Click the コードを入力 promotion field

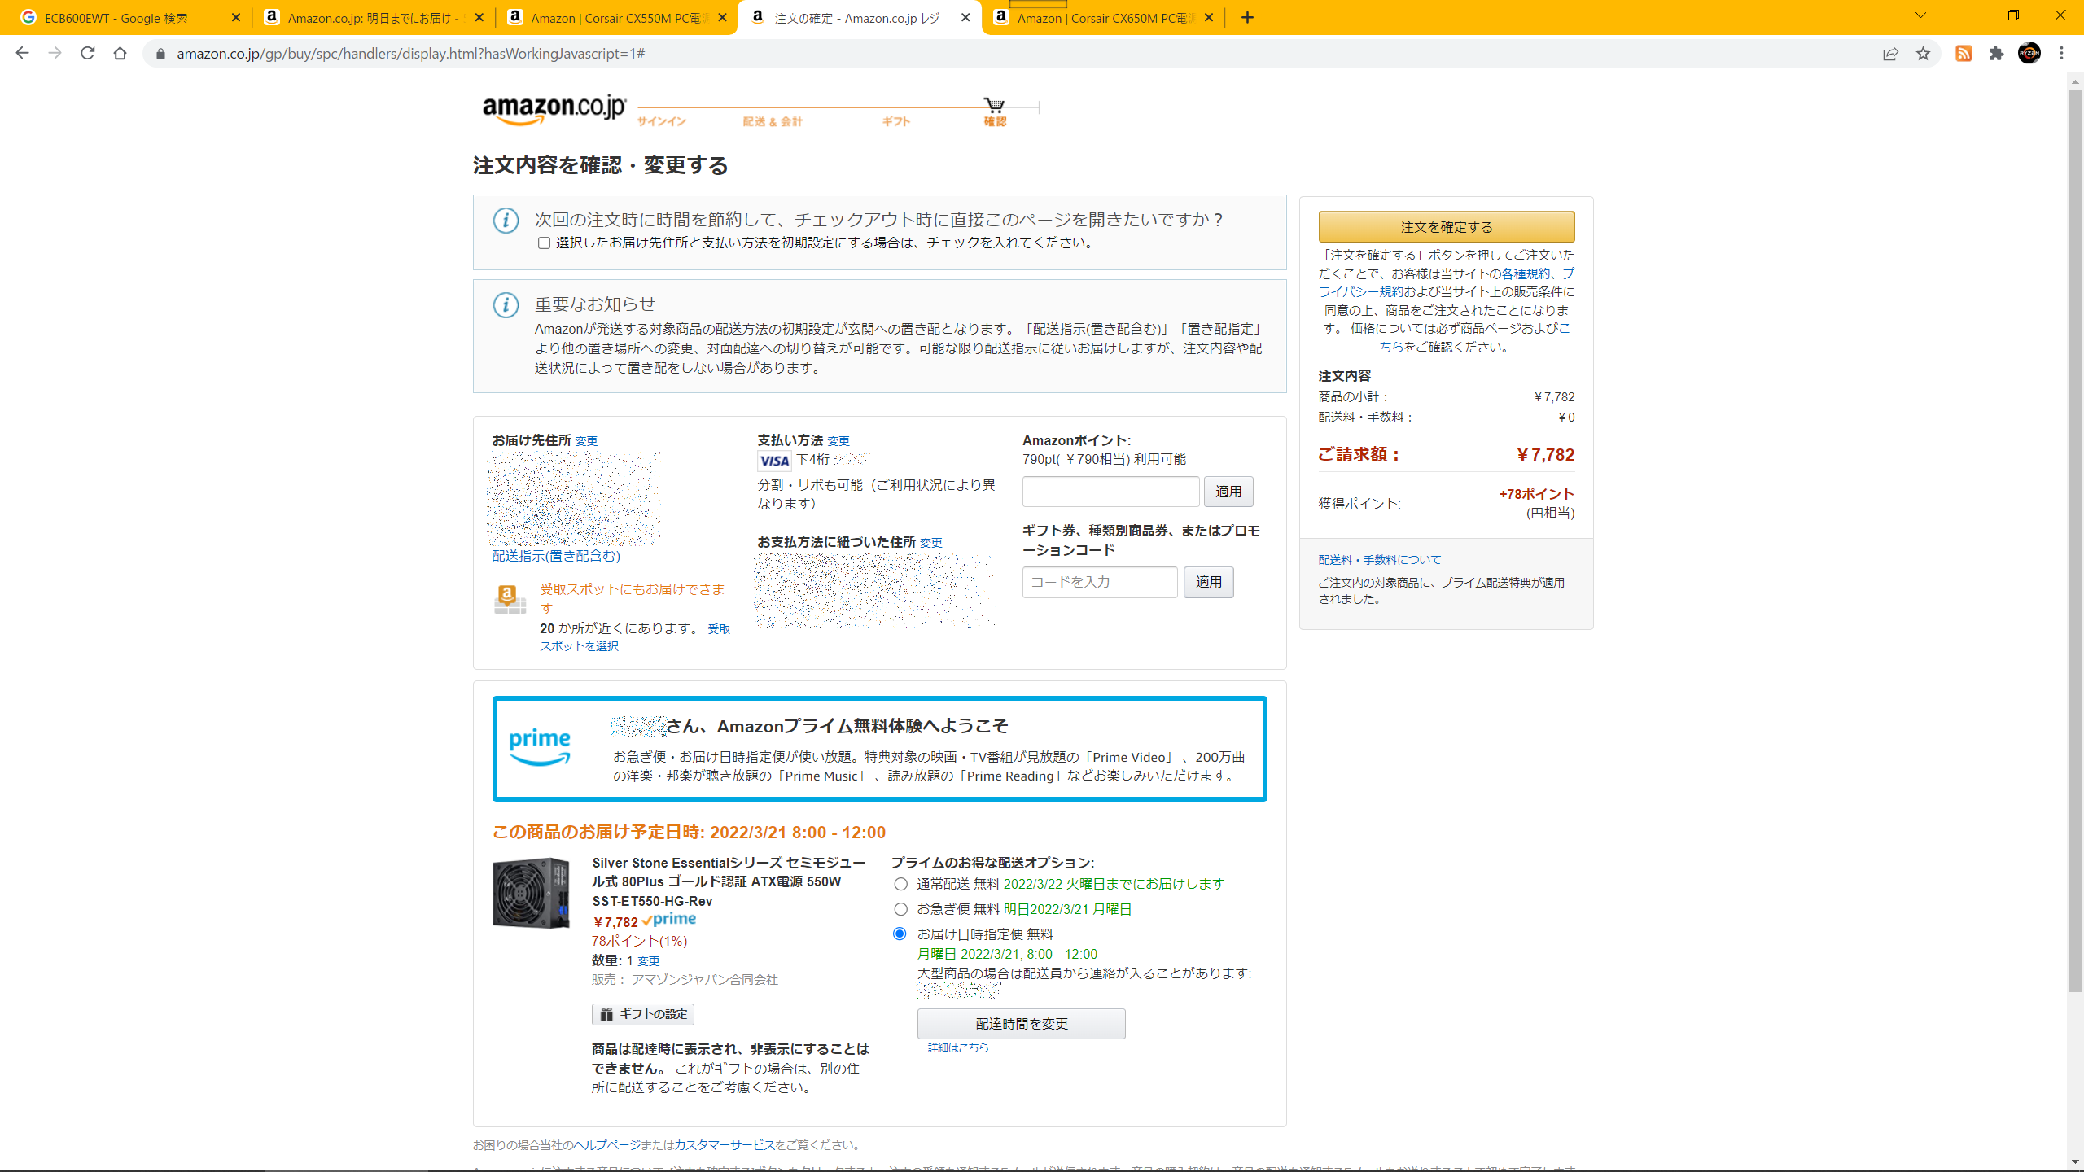pos(1100,582)
